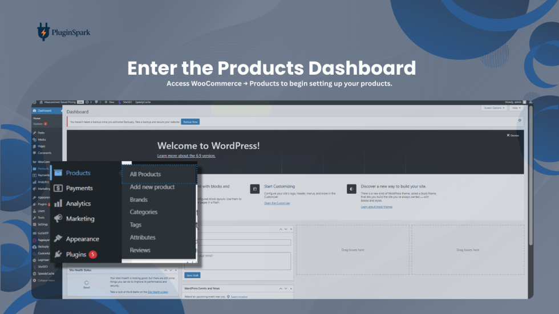Click SpeedyCache in the top admin bar
This screenshot has width=559, height=314.
[x=143, y=102]
